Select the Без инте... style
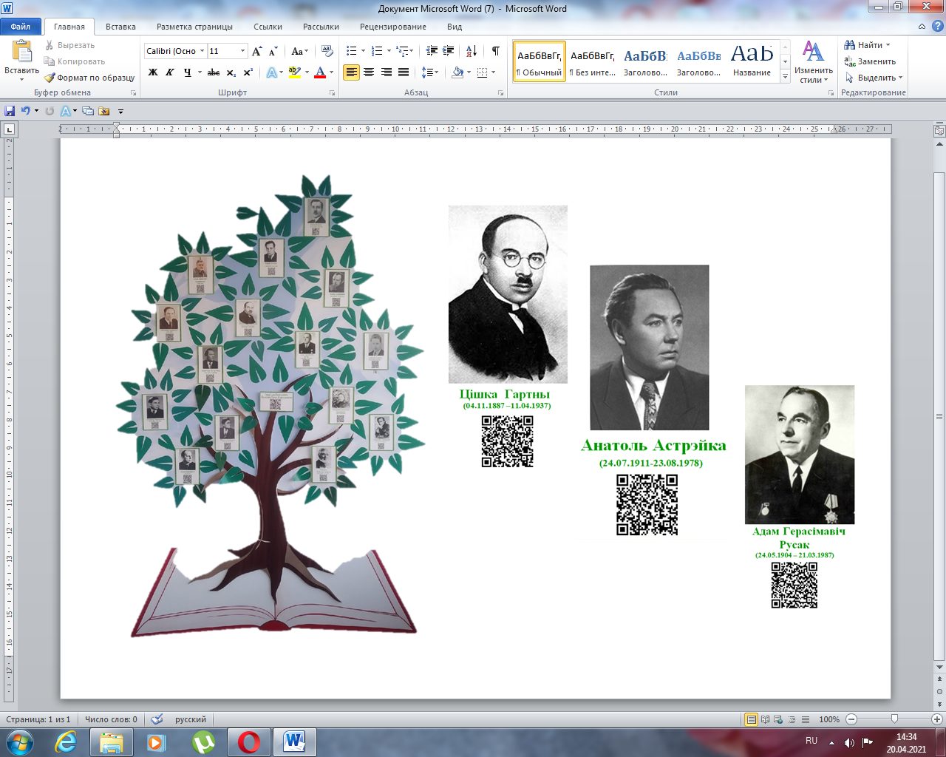Screen dimensions: 946x757 (x=592, y=61)
